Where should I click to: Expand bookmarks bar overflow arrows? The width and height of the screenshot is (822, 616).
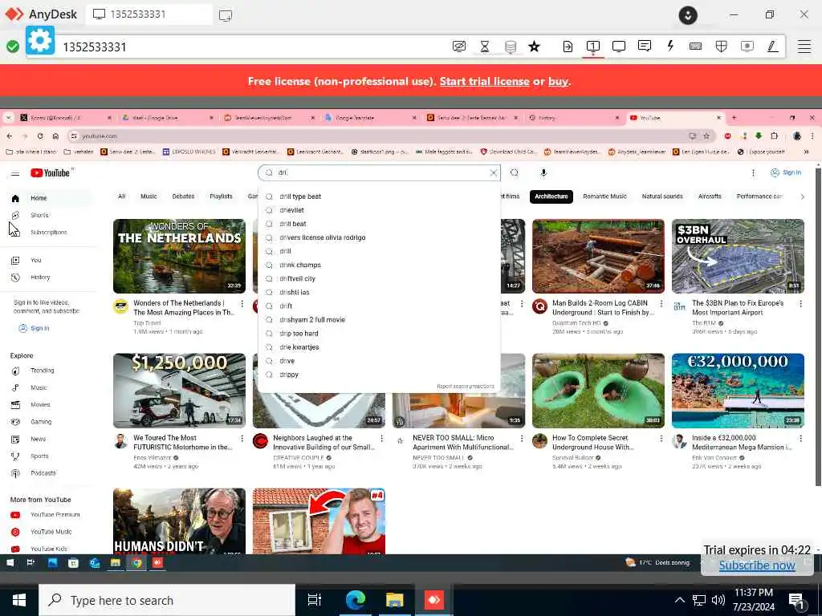point(806,152)
